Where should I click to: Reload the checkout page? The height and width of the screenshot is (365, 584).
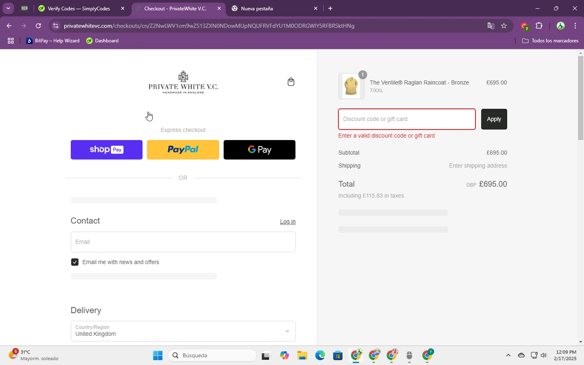(38, 26)
